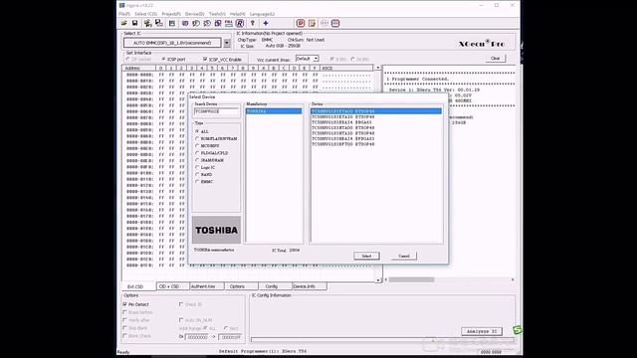Click the AUTO EMMC(ISP) Select IC field

pos(172,43)
